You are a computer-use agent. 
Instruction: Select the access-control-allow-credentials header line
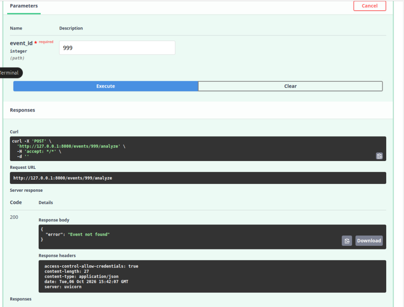tap(91, 266)
